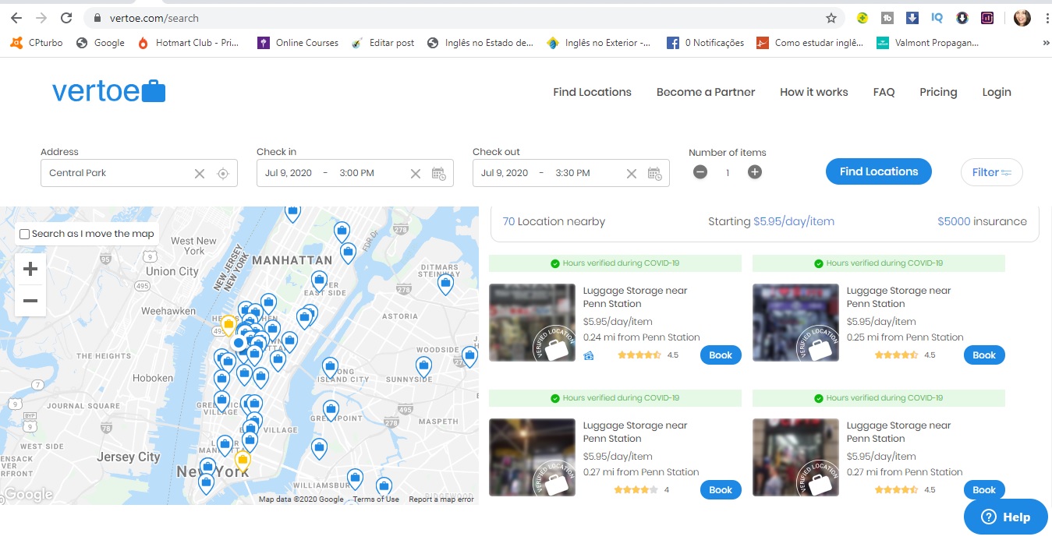Zoom out on the map
Image resolution: width=1052 pixels, height=540 pixels.
pos(30,300)
